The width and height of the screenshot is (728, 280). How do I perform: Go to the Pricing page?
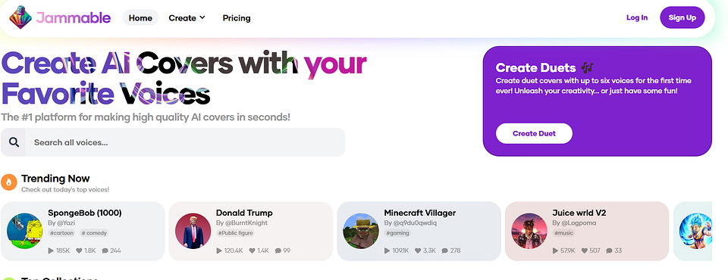[237, 18]
